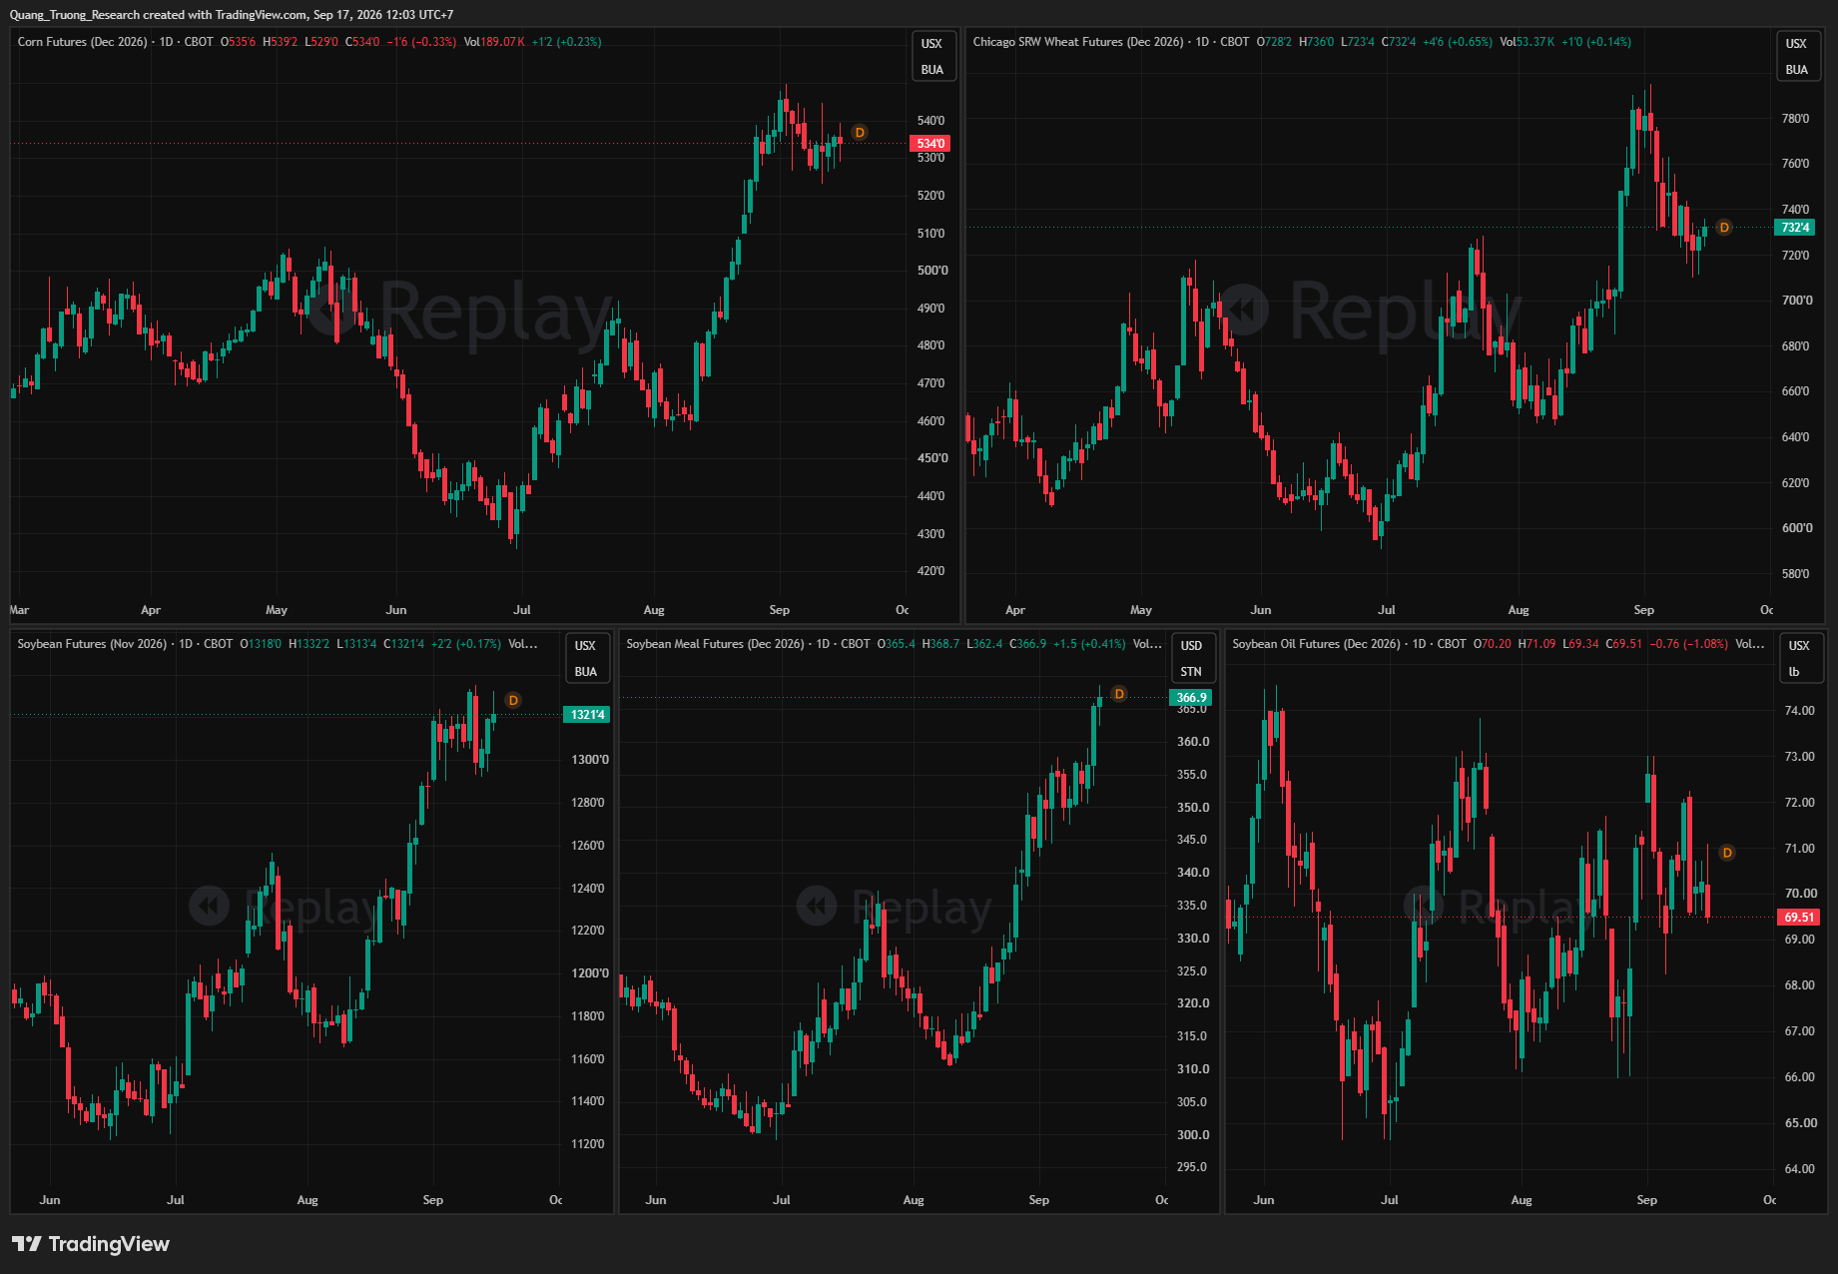Click the Replay rewind icon on Soybean Futures chart
The height and width of the screenshot is (1274, 1838).
coord(210,907)
